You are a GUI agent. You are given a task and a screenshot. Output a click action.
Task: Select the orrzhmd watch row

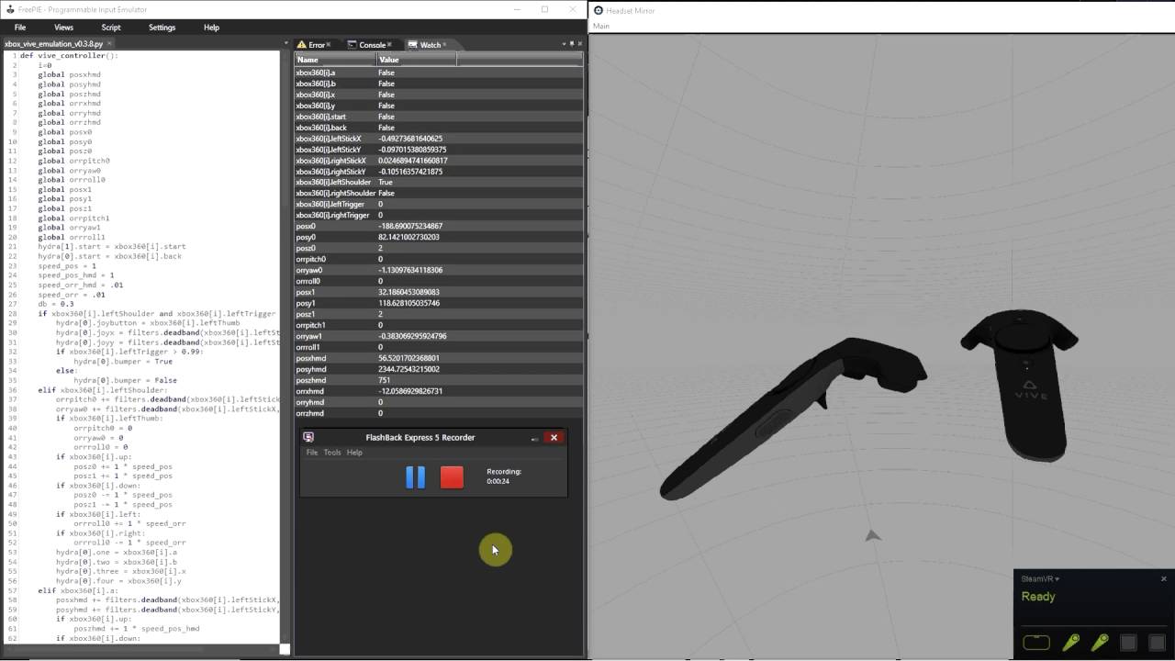(x=439, y=413)
